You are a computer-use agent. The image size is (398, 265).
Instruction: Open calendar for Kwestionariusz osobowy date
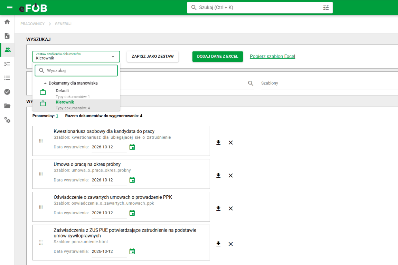132,147
